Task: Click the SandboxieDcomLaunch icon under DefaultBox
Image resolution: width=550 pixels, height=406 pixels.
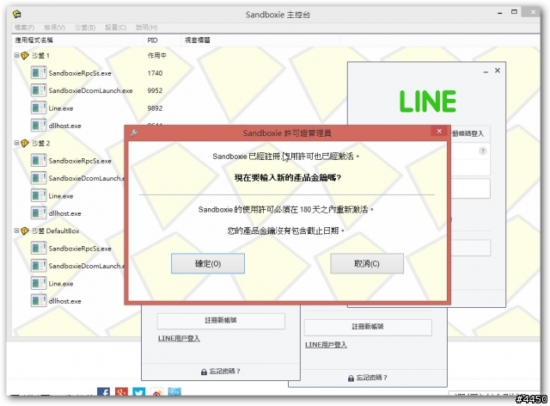Action: pyautogui.click(x=39, y=266)
